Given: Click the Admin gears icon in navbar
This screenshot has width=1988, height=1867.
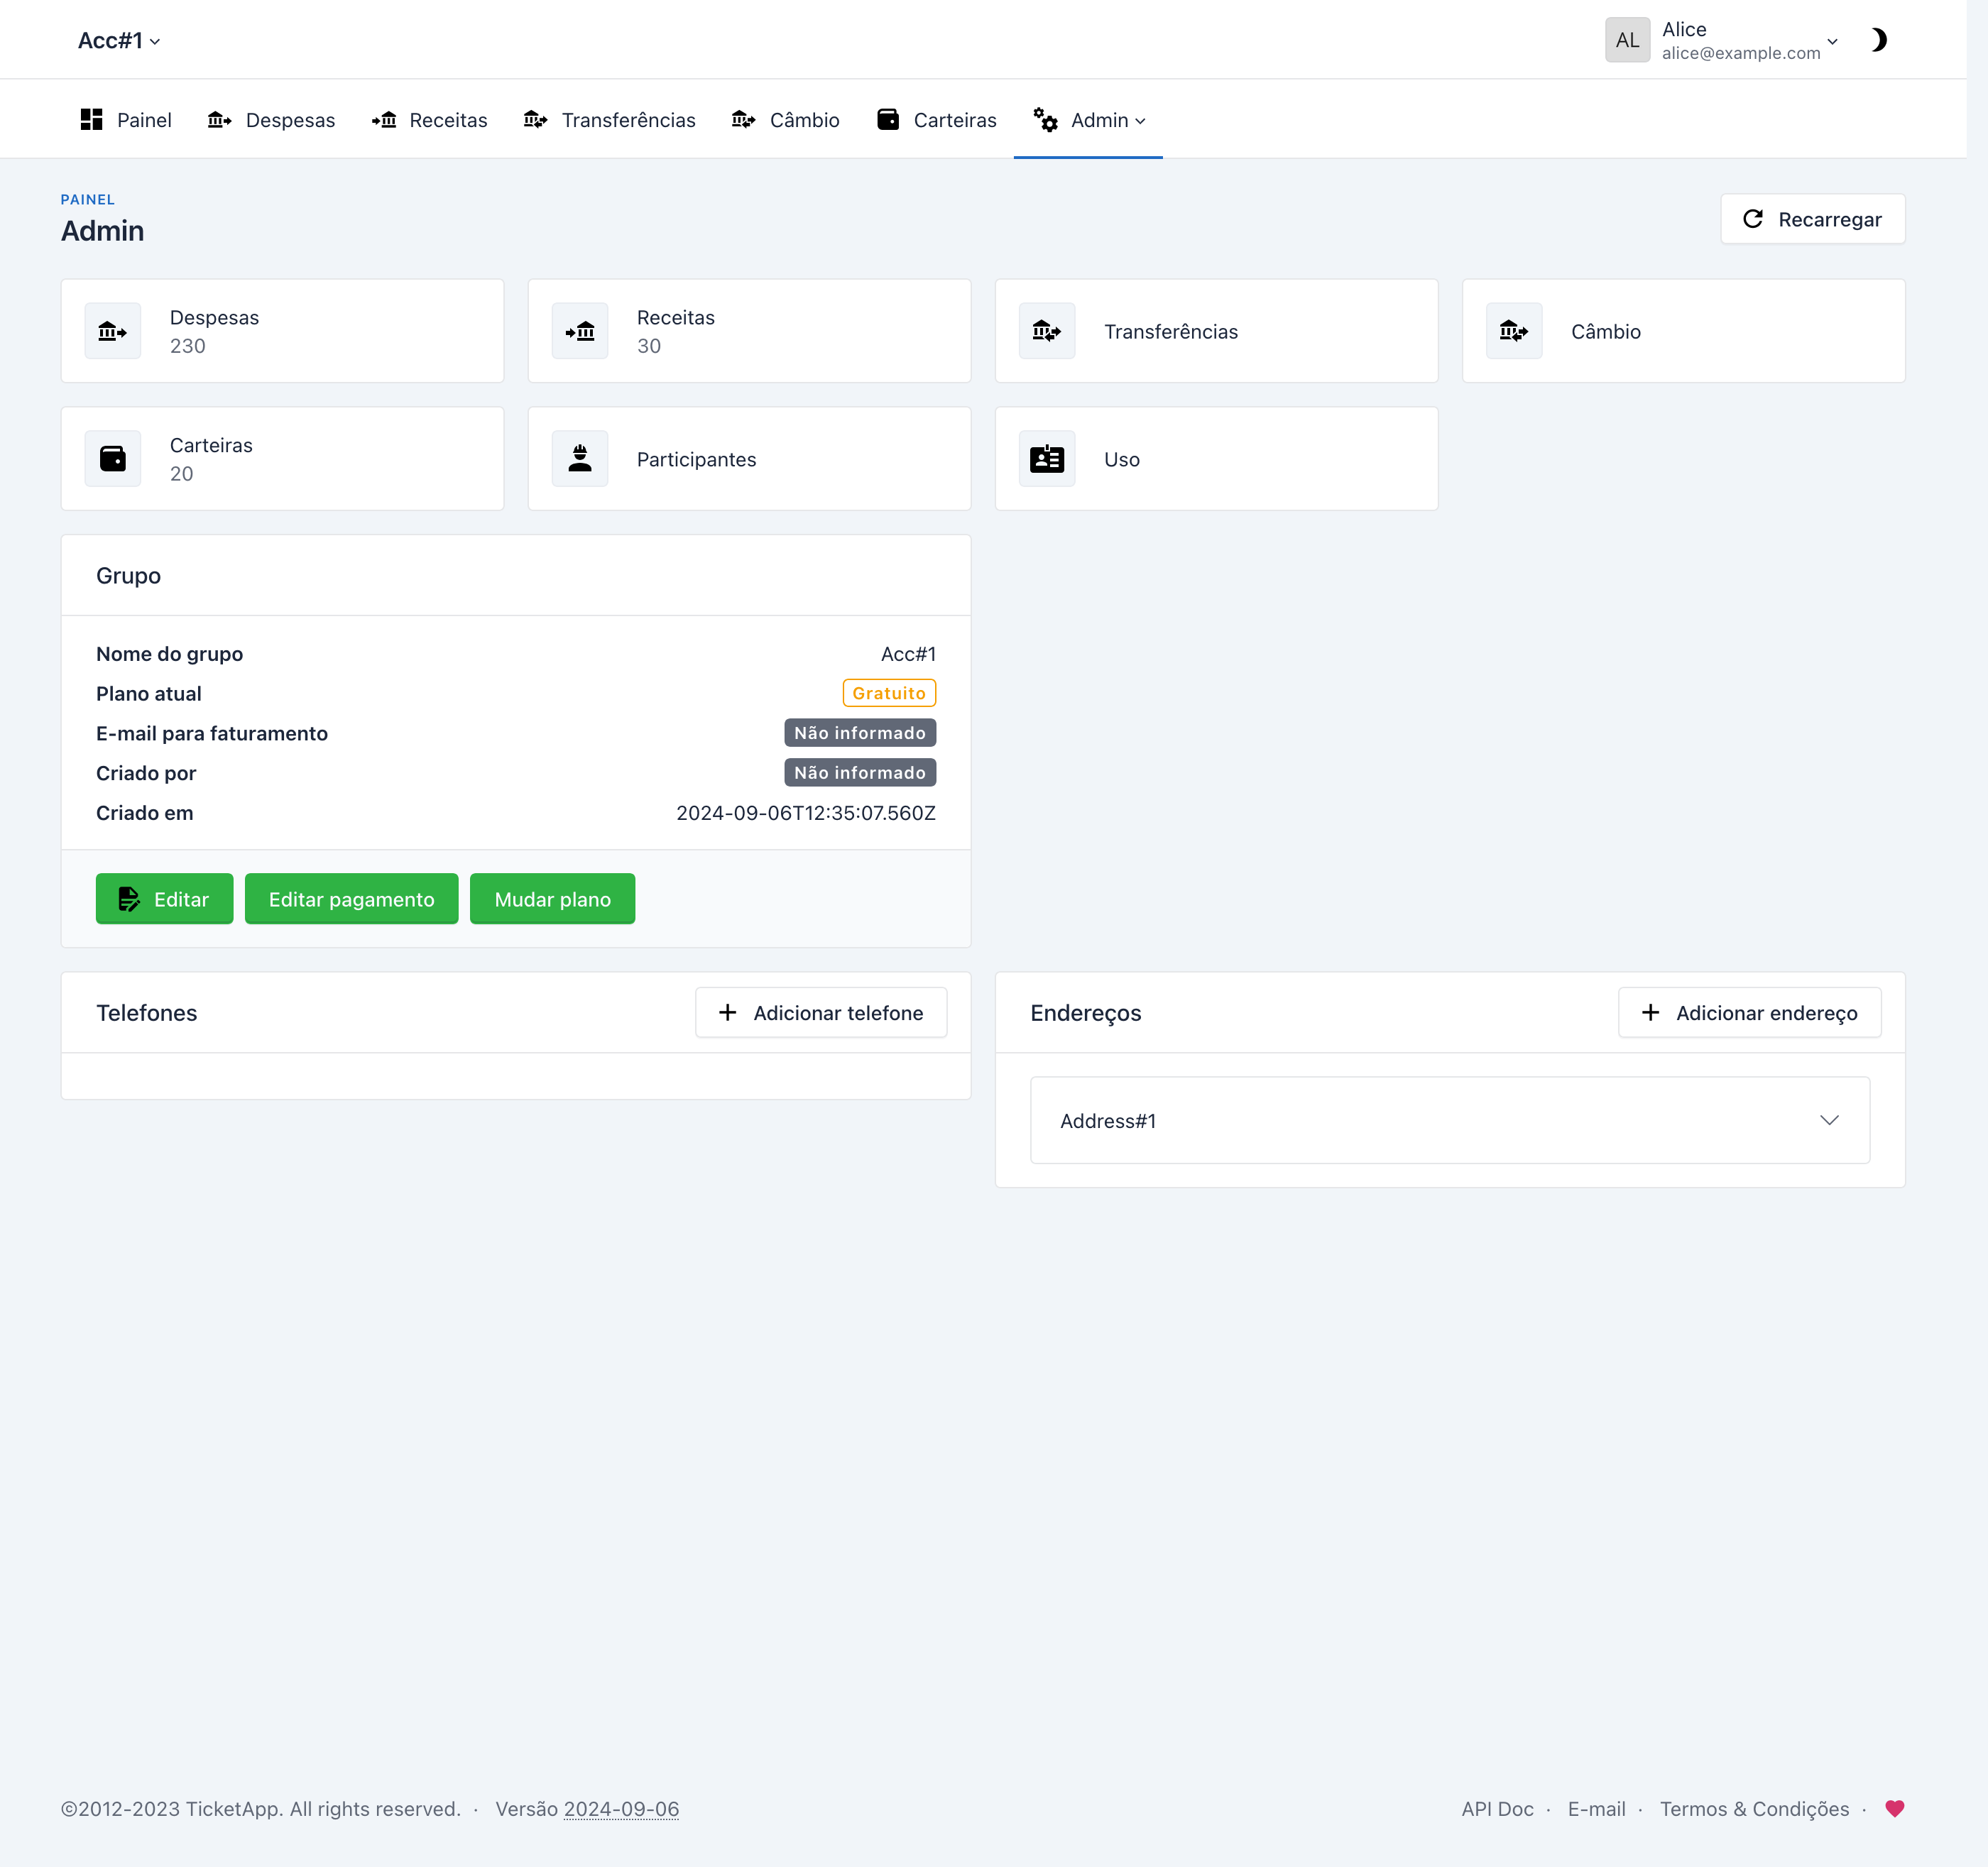Looking at the screenshot, I should [1046, 120].
